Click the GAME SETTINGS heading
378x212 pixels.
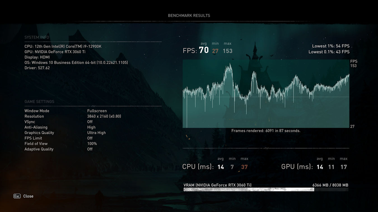click(x=39, y=102)
